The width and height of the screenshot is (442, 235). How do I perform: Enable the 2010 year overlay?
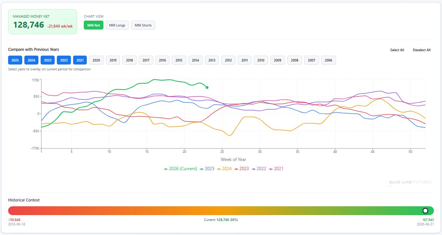261,60
